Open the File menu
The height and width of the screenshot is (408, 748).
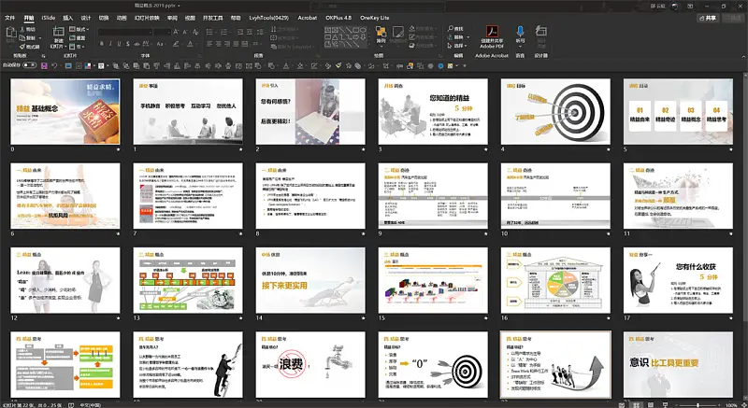pyautogui.click(x=10, y=18)
